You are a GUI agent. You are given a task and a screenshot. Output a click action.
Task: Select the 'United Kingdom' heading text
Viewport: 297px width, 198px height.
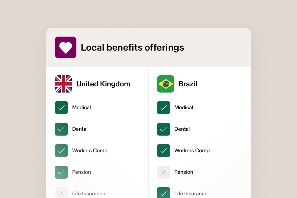(103, 84)
